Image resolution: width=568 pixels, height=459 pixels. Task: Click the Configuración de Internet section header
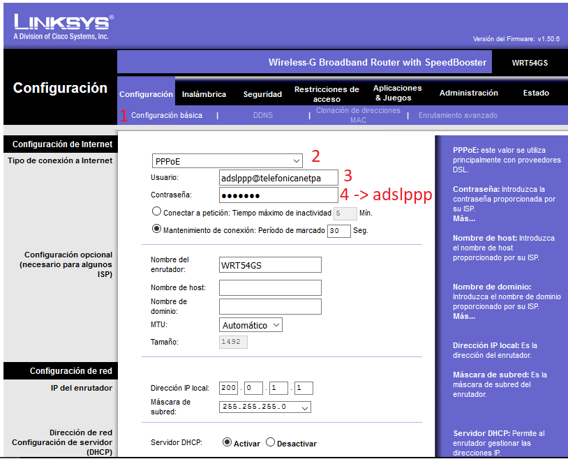click(62, 144)
